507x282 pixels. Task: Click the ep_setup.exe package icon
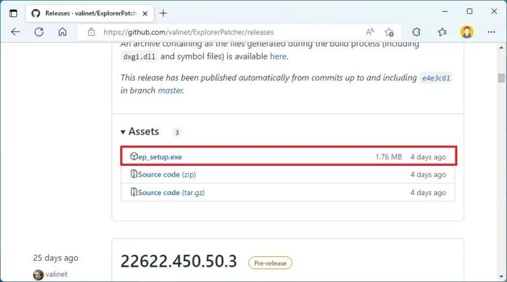click(134, 157)
